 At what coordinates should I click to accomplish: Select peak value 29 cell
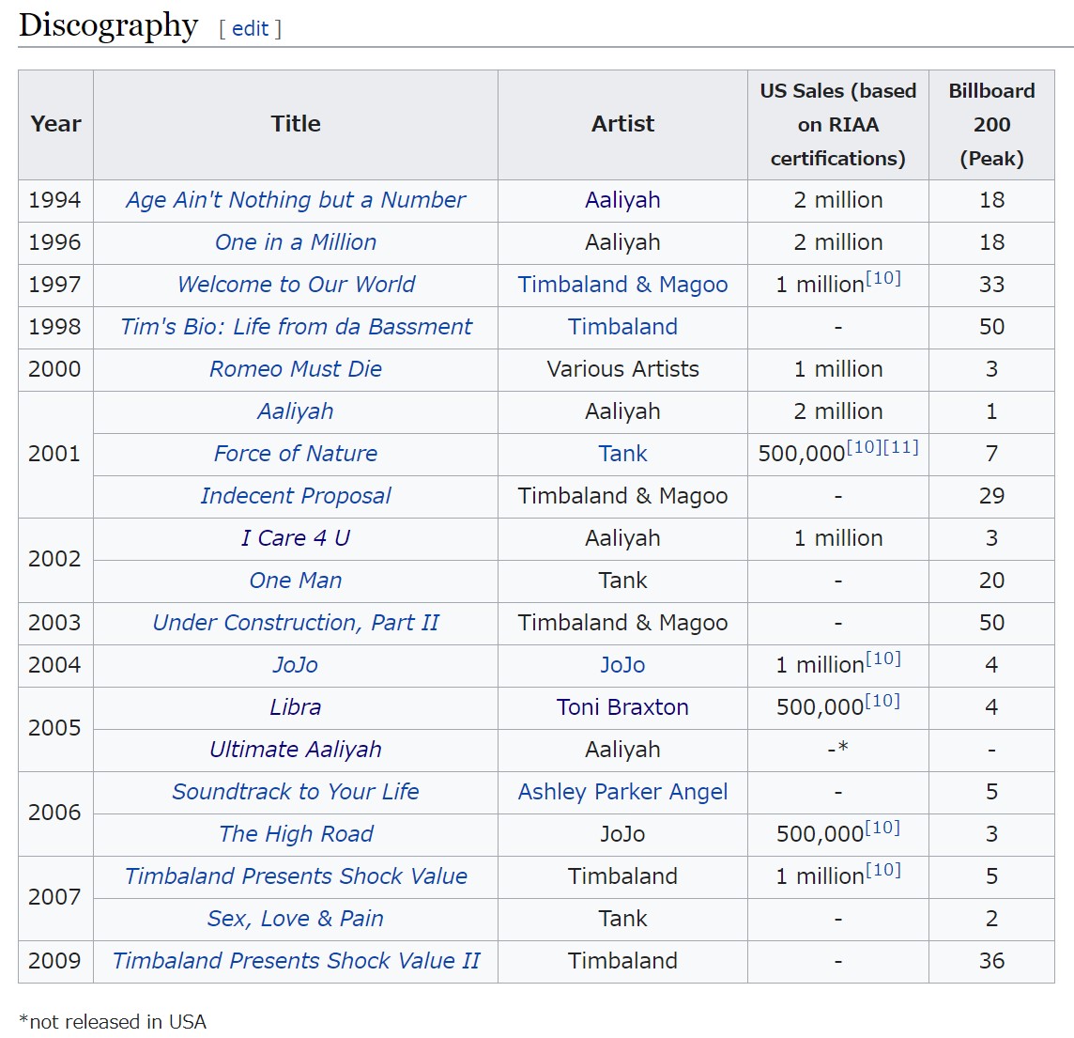[991, 497]
